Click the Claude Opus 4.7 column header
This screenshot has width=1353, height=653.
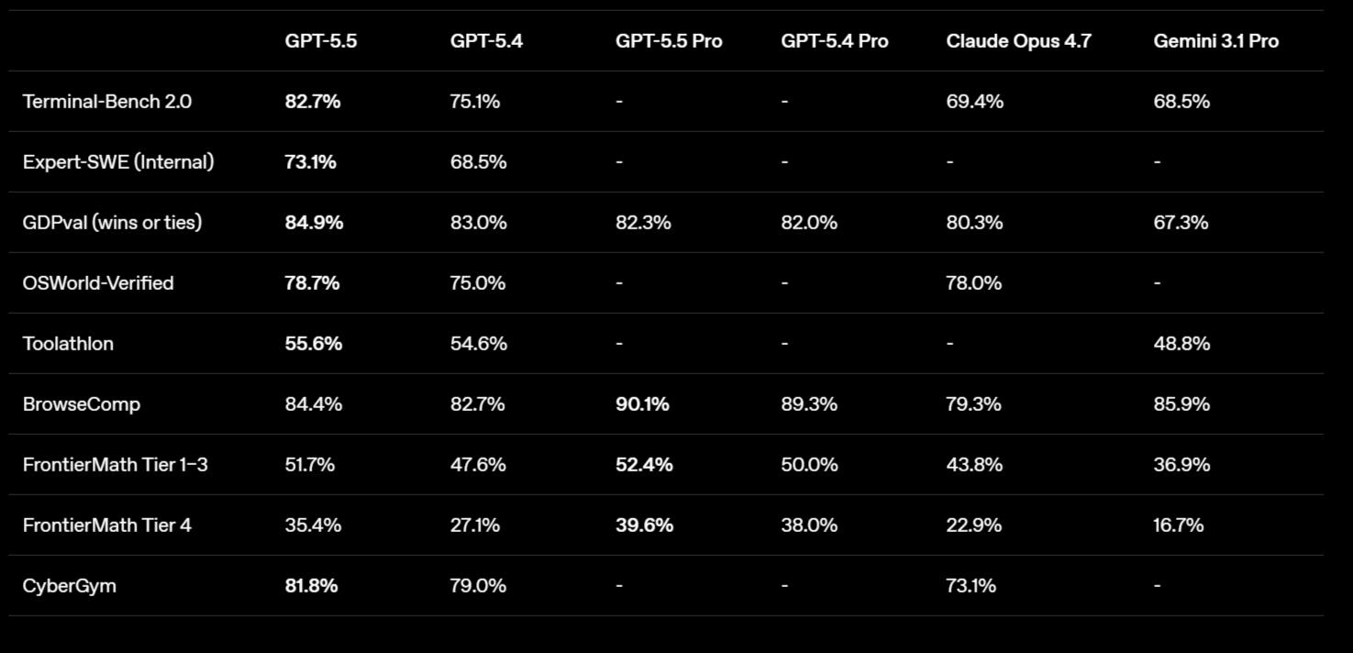tap(1018, 41)
